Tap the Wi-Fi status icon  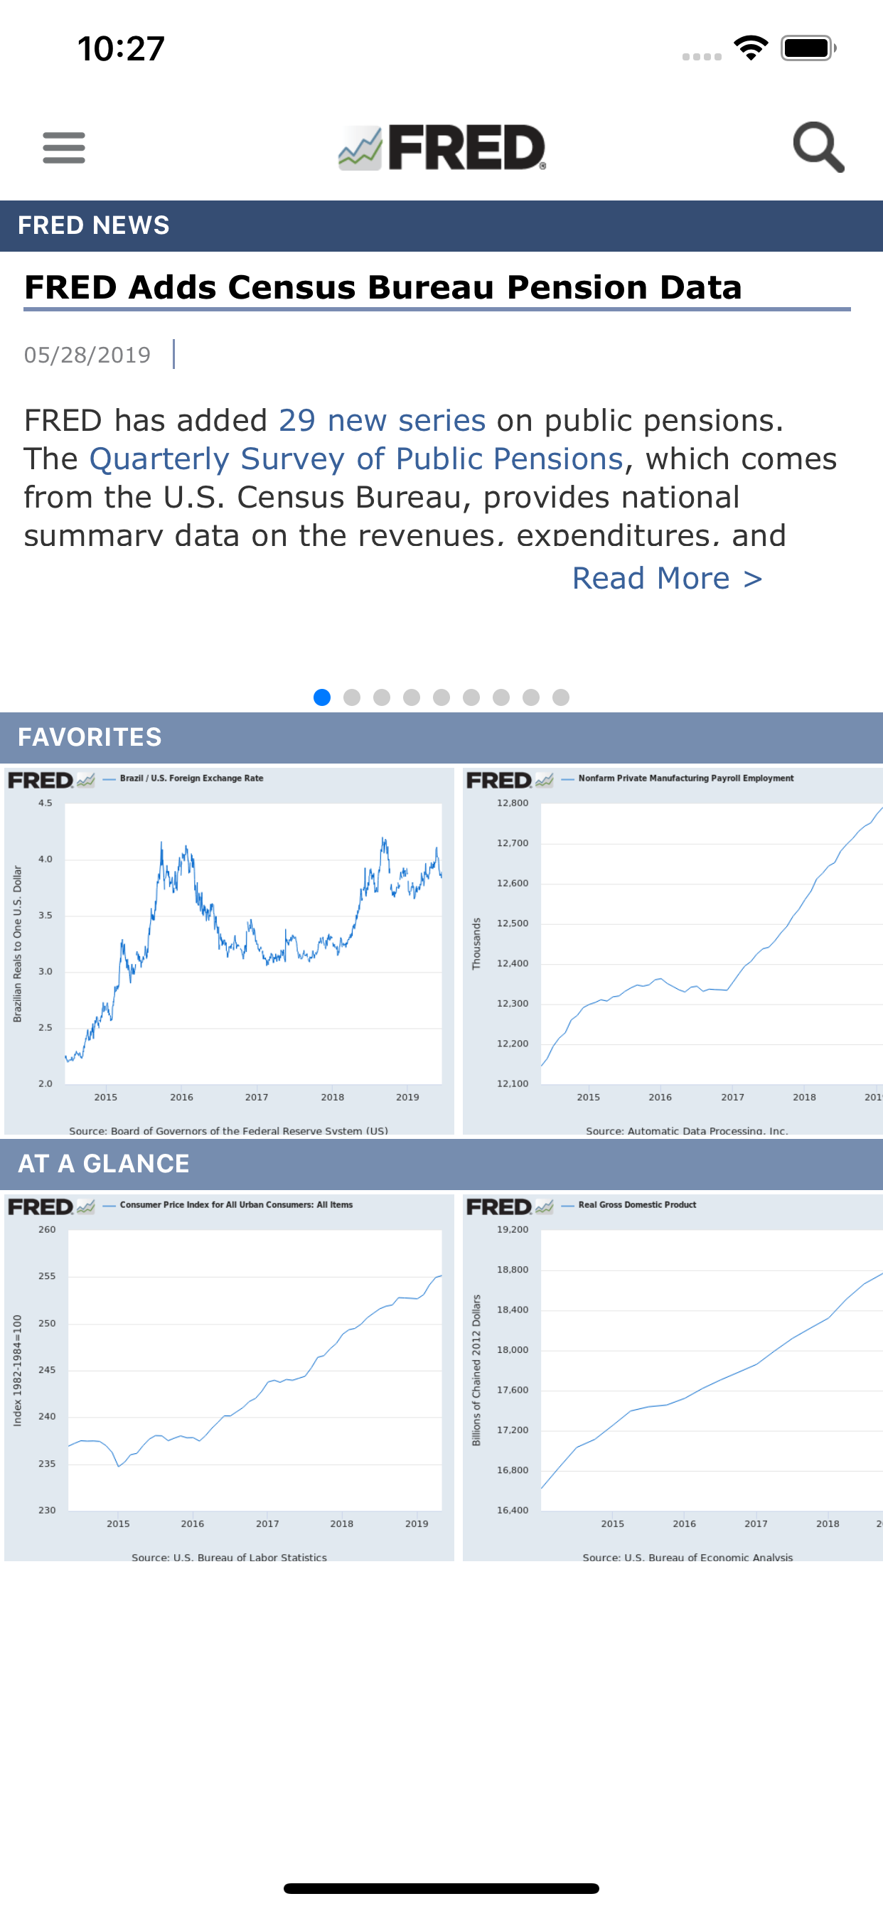[x=749, y=46]
